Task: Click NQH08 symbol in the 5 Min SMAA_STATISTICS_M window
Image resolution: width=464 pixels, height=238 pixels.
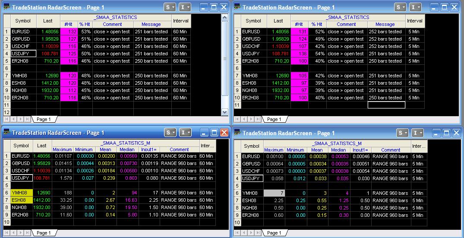Action: coord(252,208)
